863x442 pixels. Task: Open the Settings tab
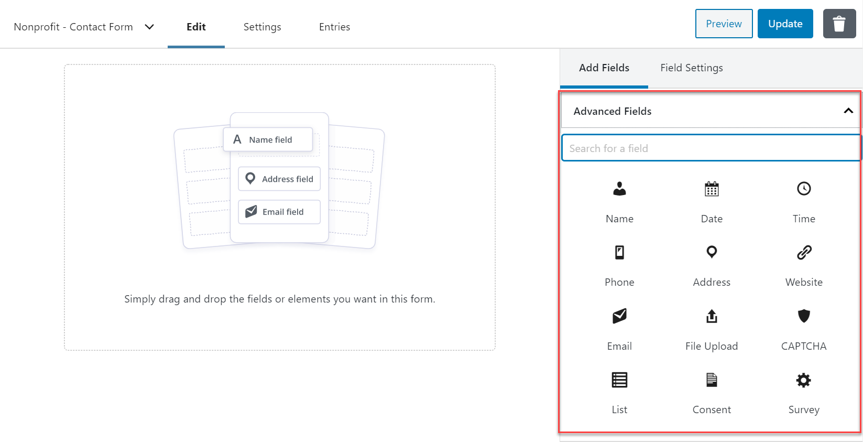coord(262,27)
